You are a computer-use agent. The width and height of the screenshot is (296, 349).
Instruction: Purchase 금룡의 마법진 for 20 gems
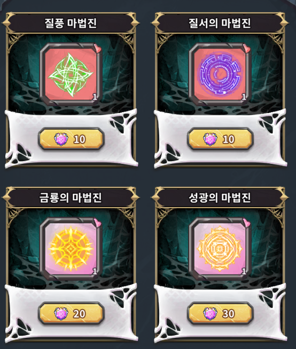pos(71,314)
